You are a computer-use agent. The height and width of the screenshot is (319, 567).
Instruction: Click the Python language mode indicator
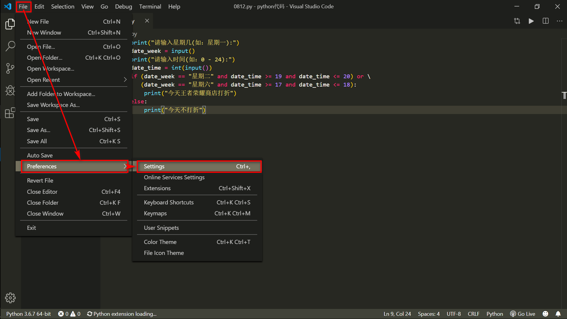point(494,314)
